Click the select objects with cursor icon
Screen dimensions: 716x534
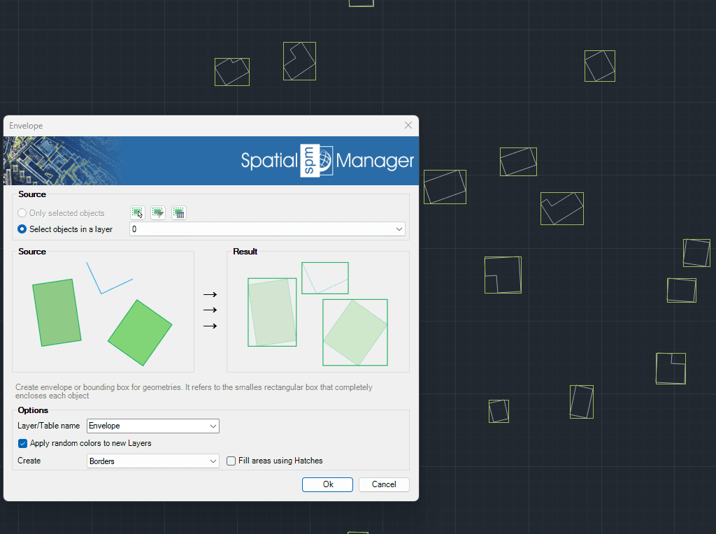(138, 212)
